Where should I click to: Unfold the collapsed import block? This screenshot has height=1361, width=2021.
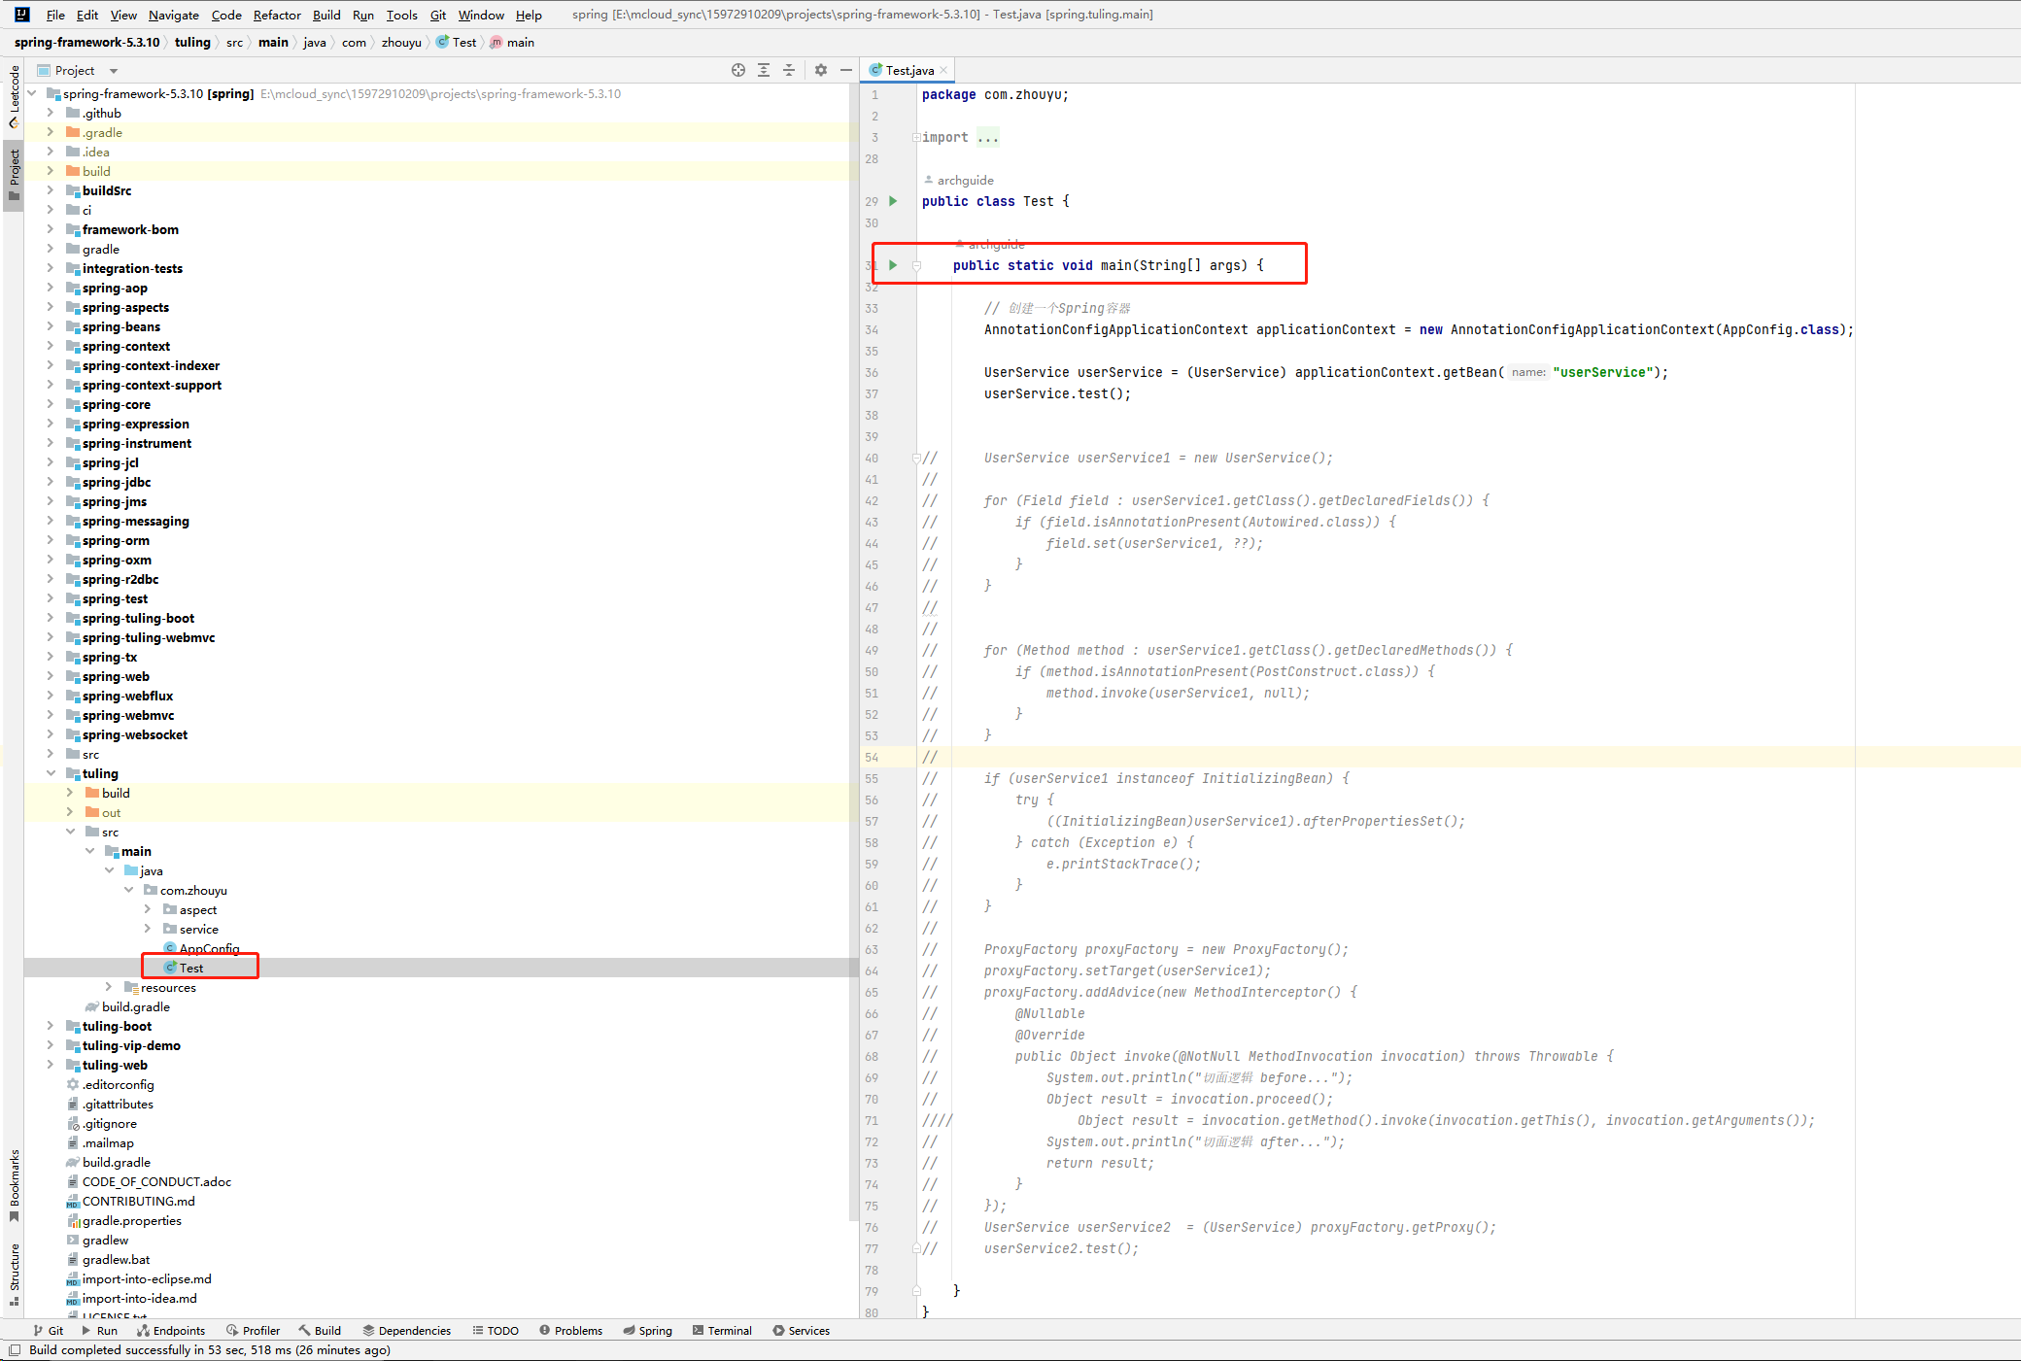[916, 138]
